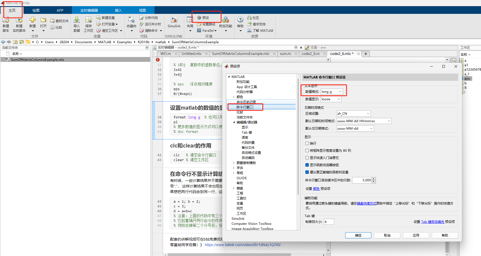The height and width of the screenshot is (256, 481).
Task: Create a new live script from the toolbar
Action: click(19, 23)
